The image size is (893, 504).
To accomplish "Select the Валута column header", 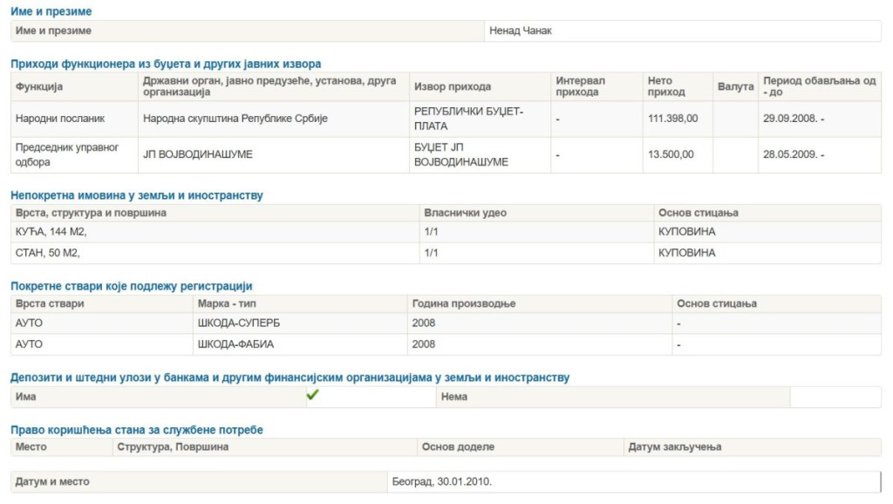I will [735, 86].
